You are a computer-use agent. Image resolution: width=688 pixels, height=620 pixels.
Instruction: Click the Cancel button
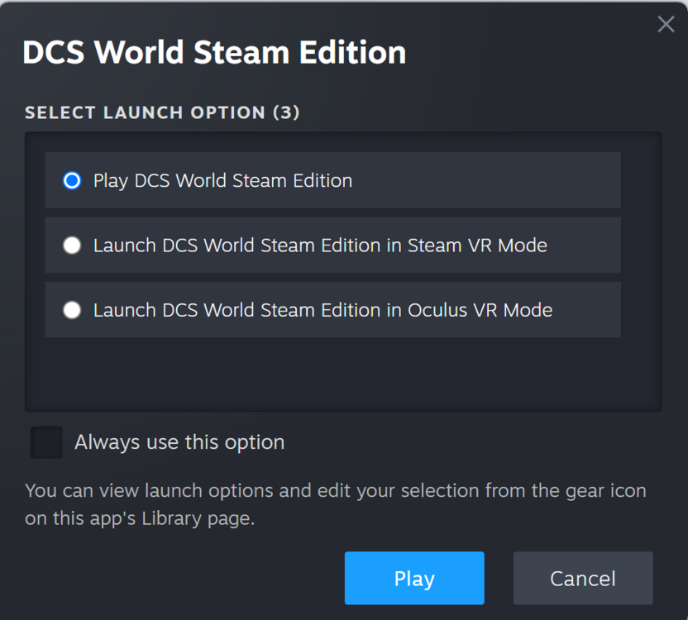tap(582, 578)
